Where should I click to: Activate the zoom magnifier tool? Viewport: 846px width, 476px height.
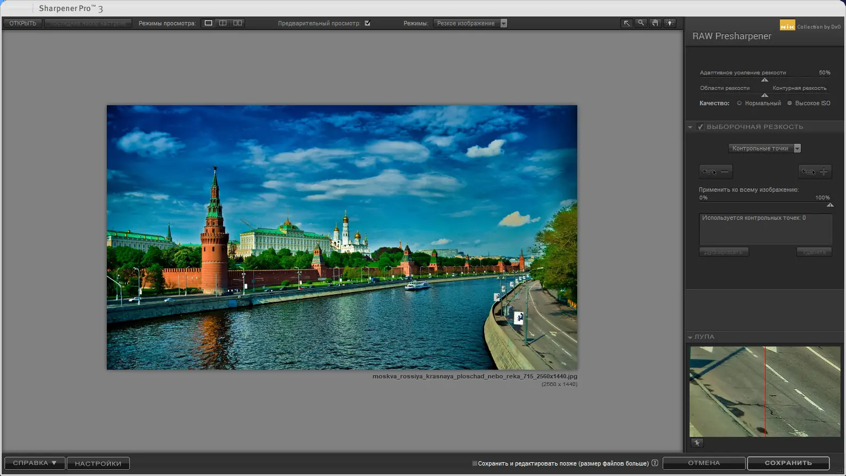pyautogui.click(x=641, y=23)
